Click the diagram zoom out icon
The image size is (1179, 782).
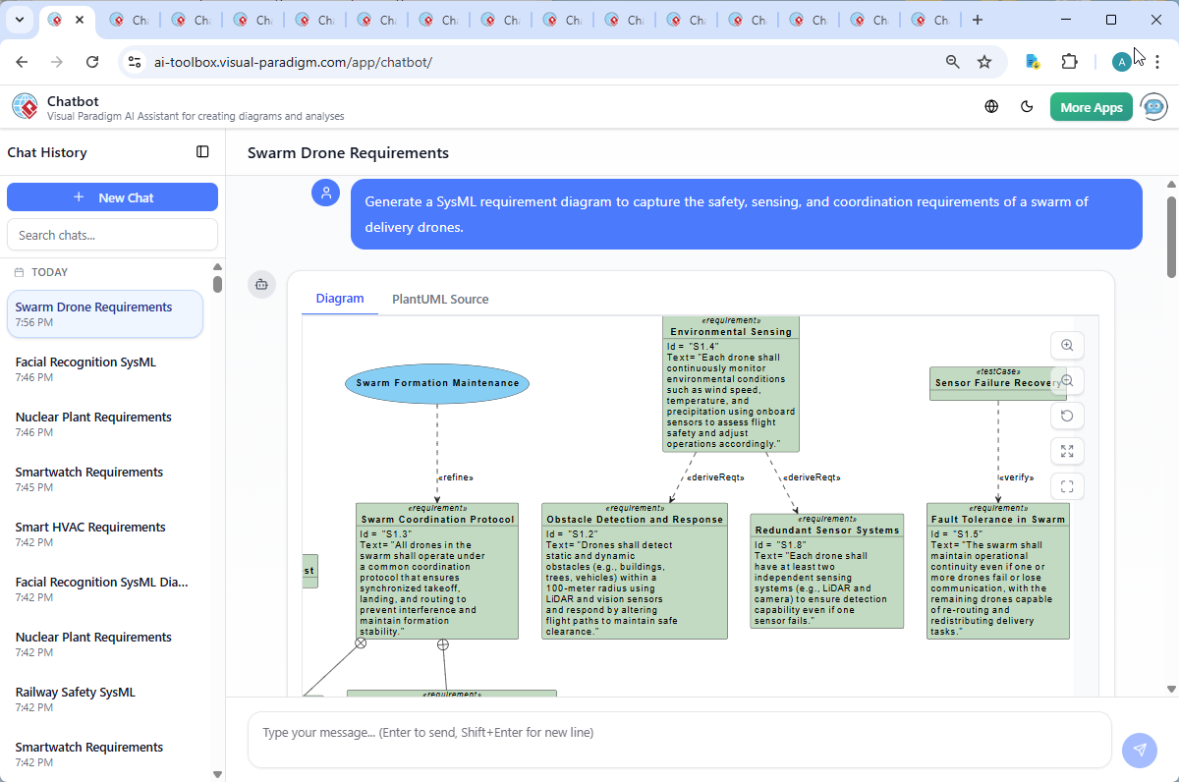(1066, 381)
